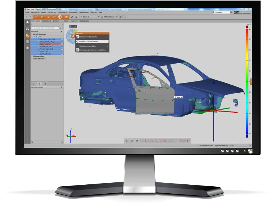Open the Konstruieren menu
Viewport: 280px width, 204px height.
(x=63, y=13)
